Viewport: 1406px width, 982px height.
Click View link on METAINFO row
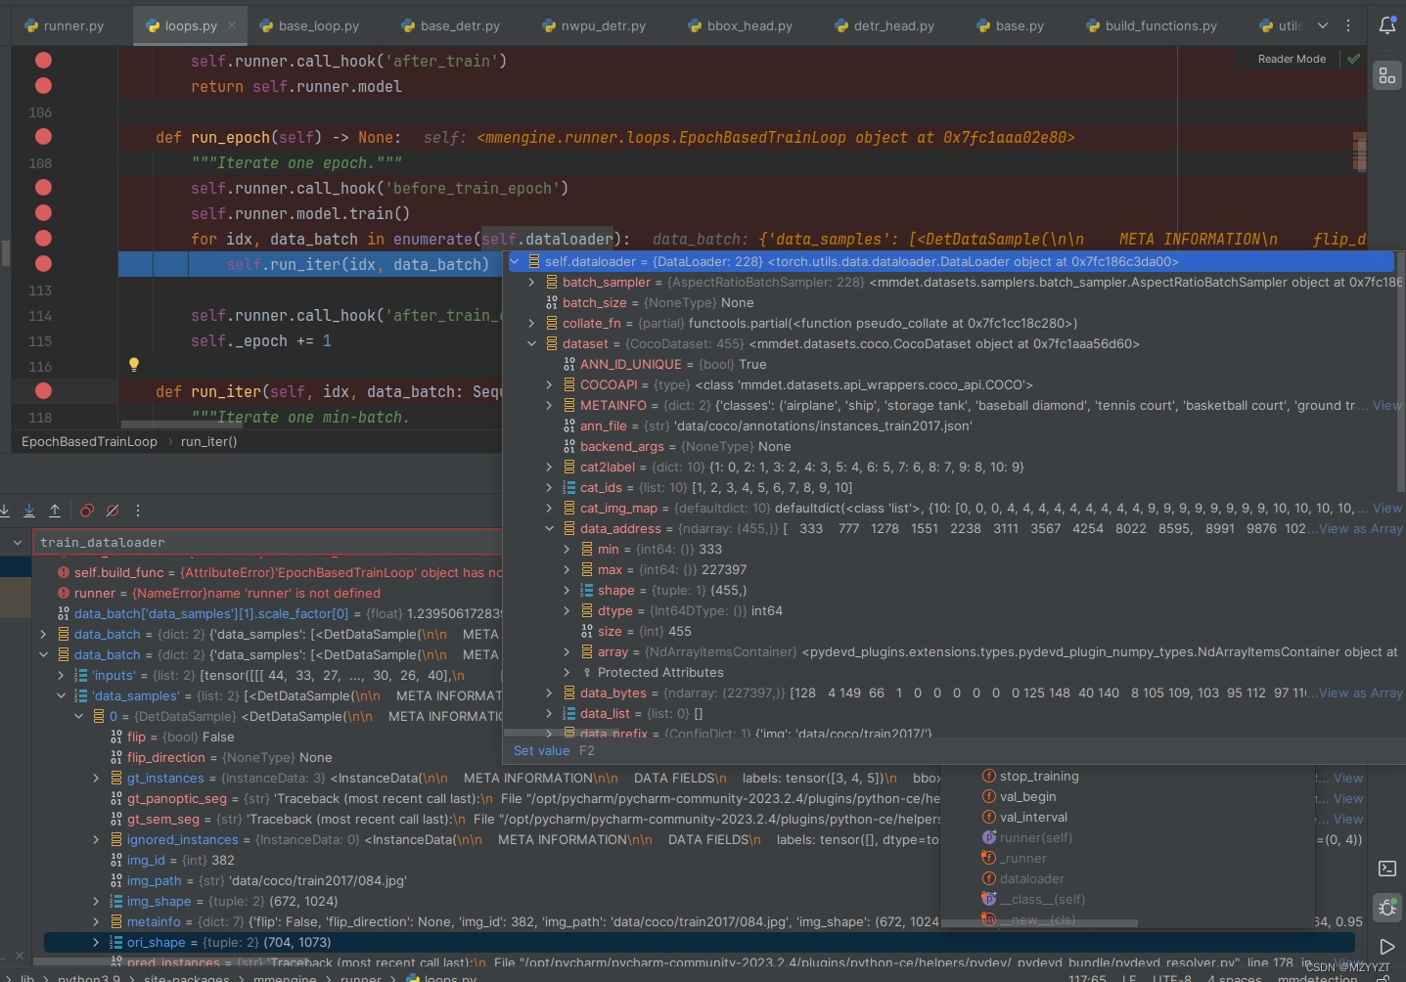click(1387, 405)
